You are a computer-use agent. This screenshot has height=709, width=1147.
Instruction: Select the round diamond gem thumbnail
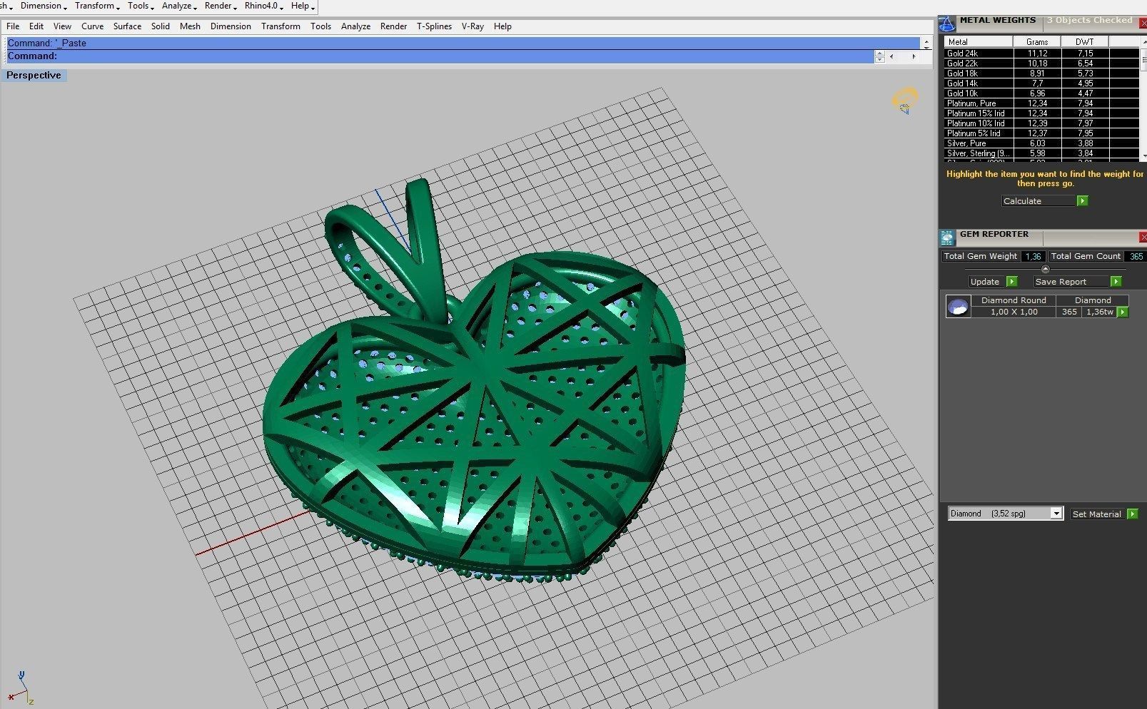[958, 307]
